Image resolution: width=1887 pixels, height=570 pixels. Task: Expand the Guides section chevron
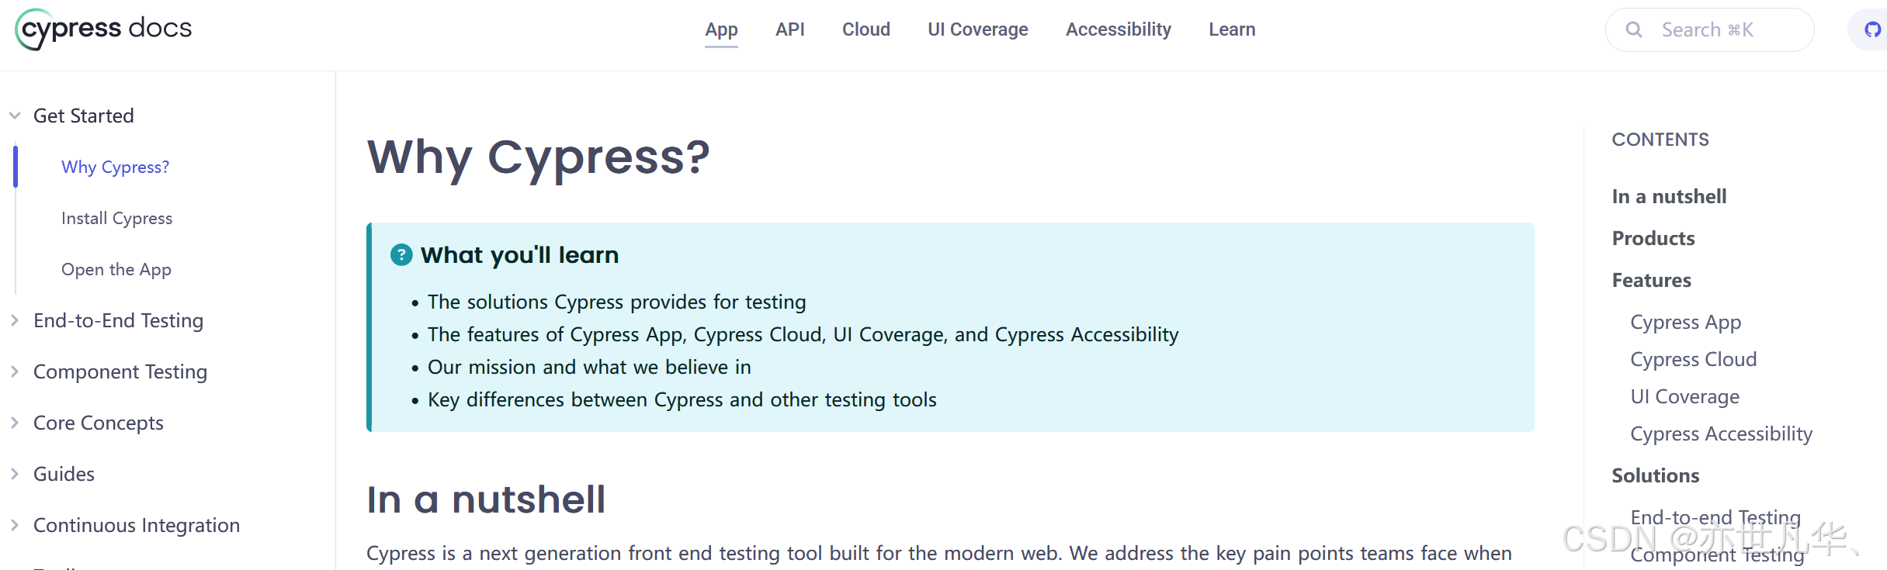pos(15,474)
